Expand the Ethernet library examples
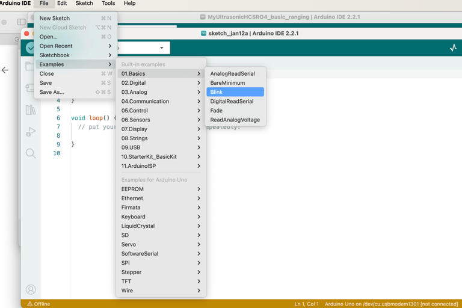This screenshot has width=462, height=308. [x=161, y=199]
